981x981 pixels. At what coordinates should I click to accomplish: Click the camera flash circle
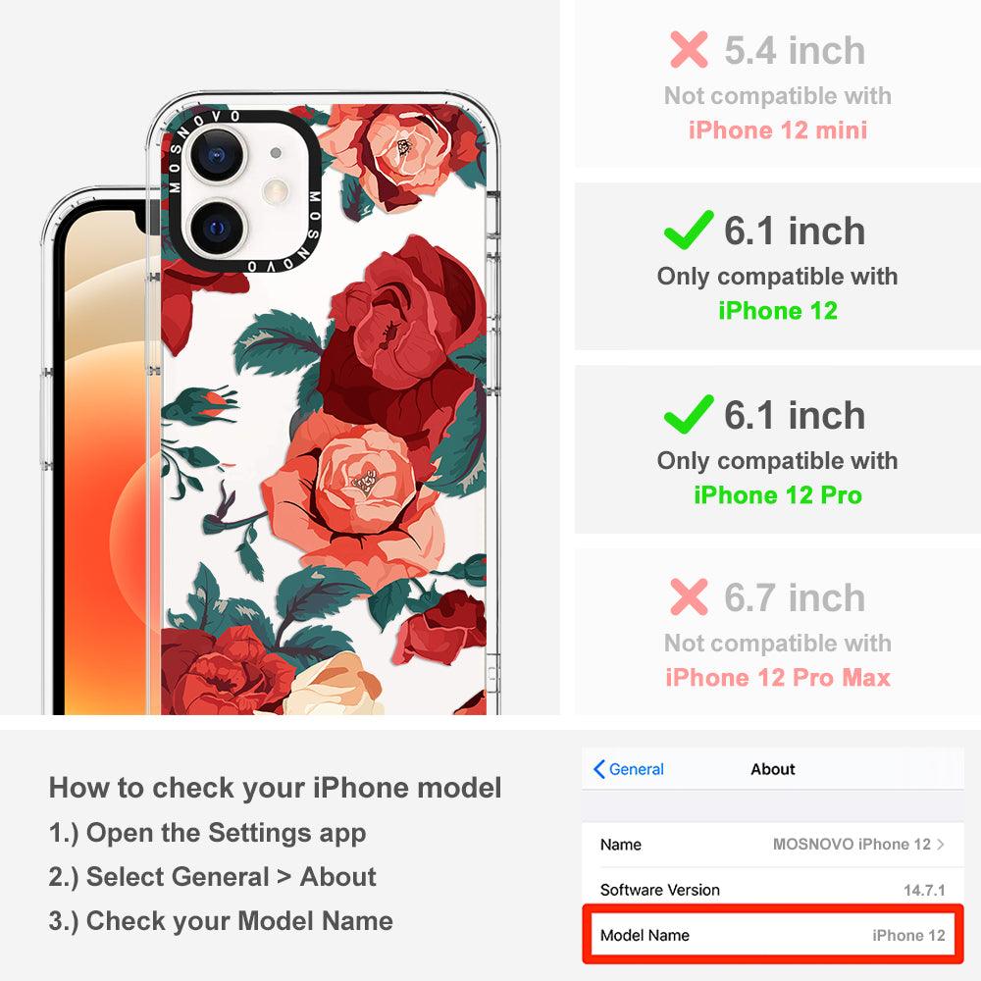point(276,191)
